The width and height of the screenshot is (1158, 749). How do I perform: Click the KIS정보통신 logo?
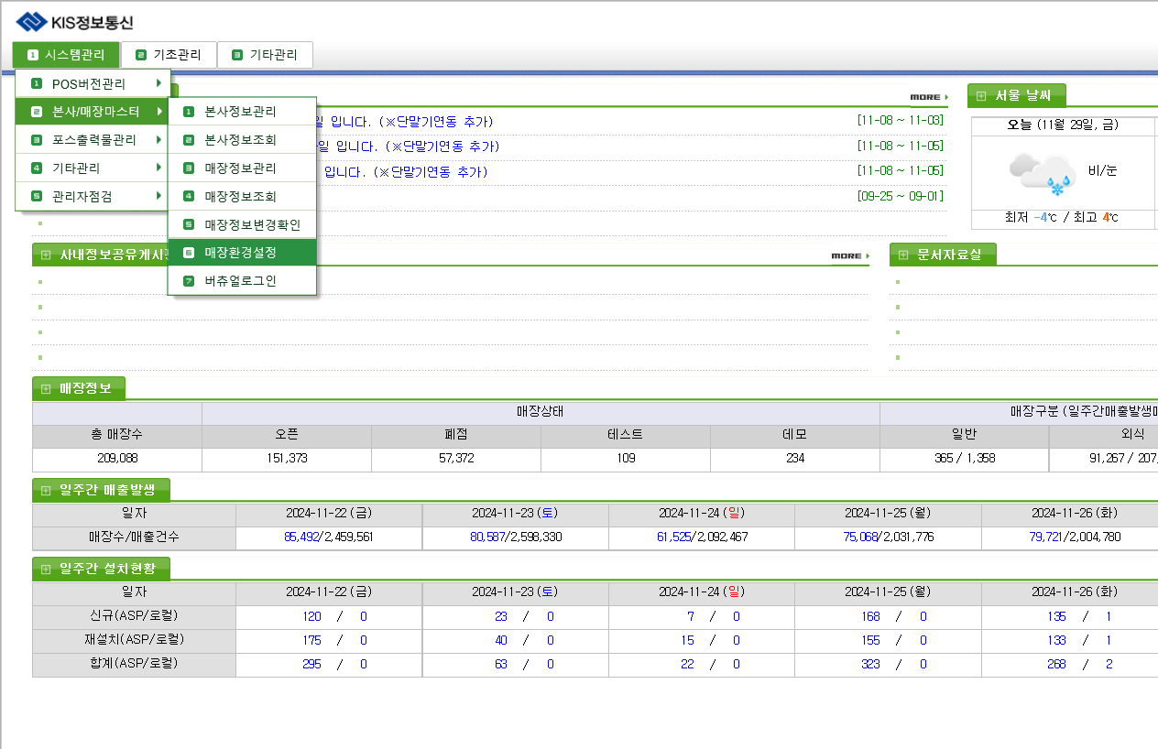click(74, 22)
